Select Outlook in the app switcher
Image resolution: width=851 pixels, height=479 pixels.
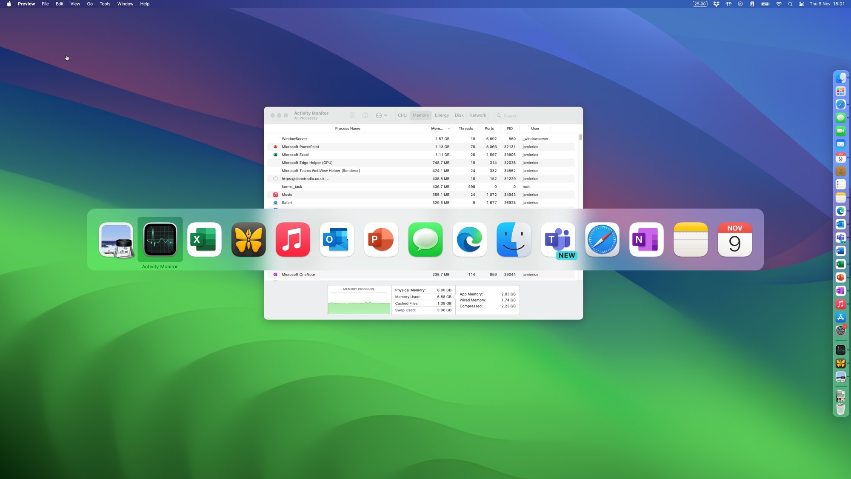click(x=337, y=239)
